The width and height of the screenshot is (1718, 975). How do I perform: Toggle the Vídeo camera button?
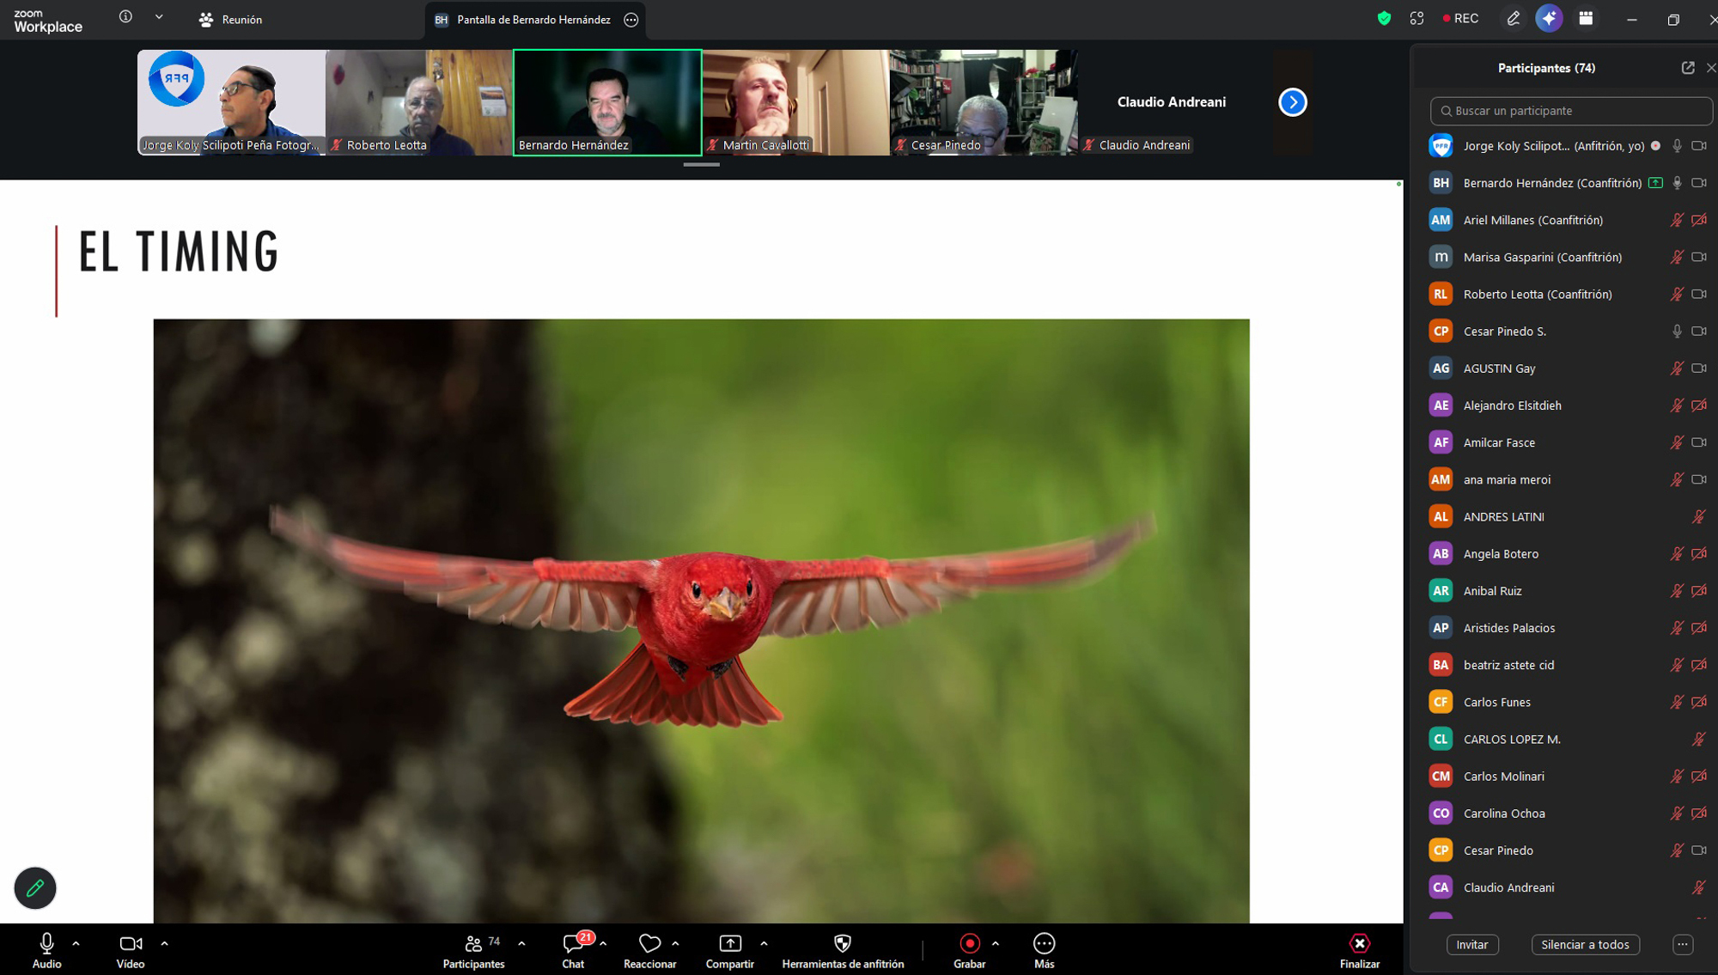pos(131,950)
